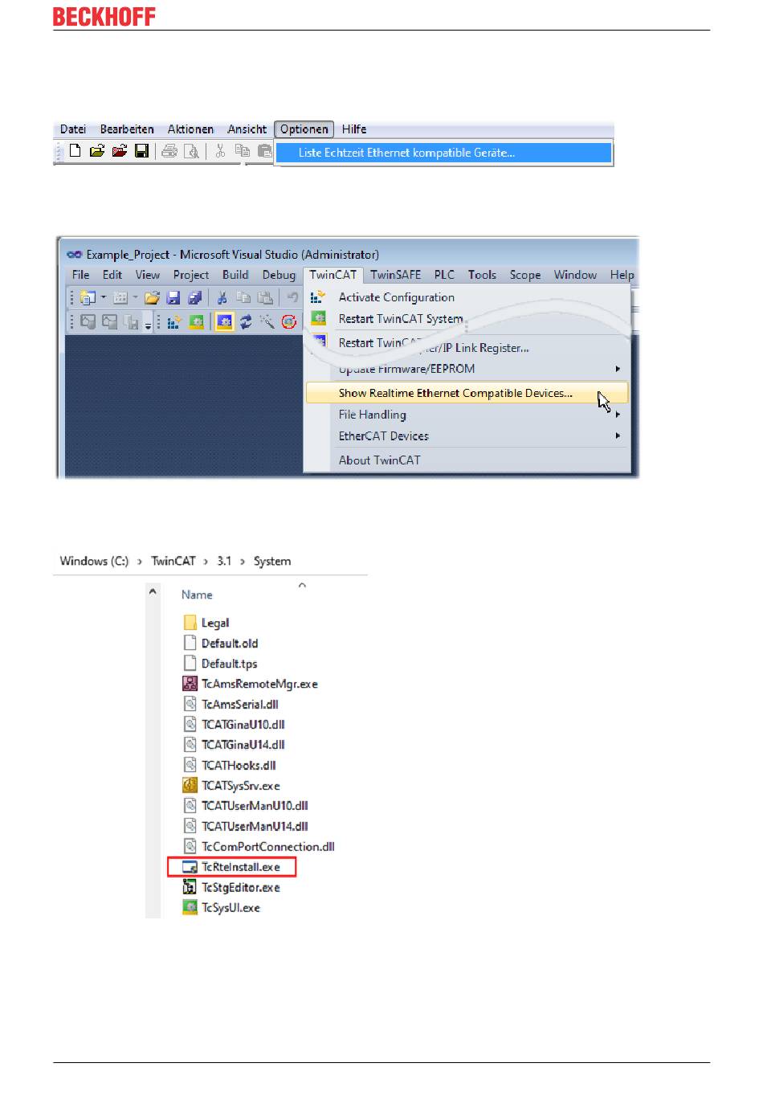
Task: Click the New Project icon in Visual Studio toolbar
Action: point(88,298)
